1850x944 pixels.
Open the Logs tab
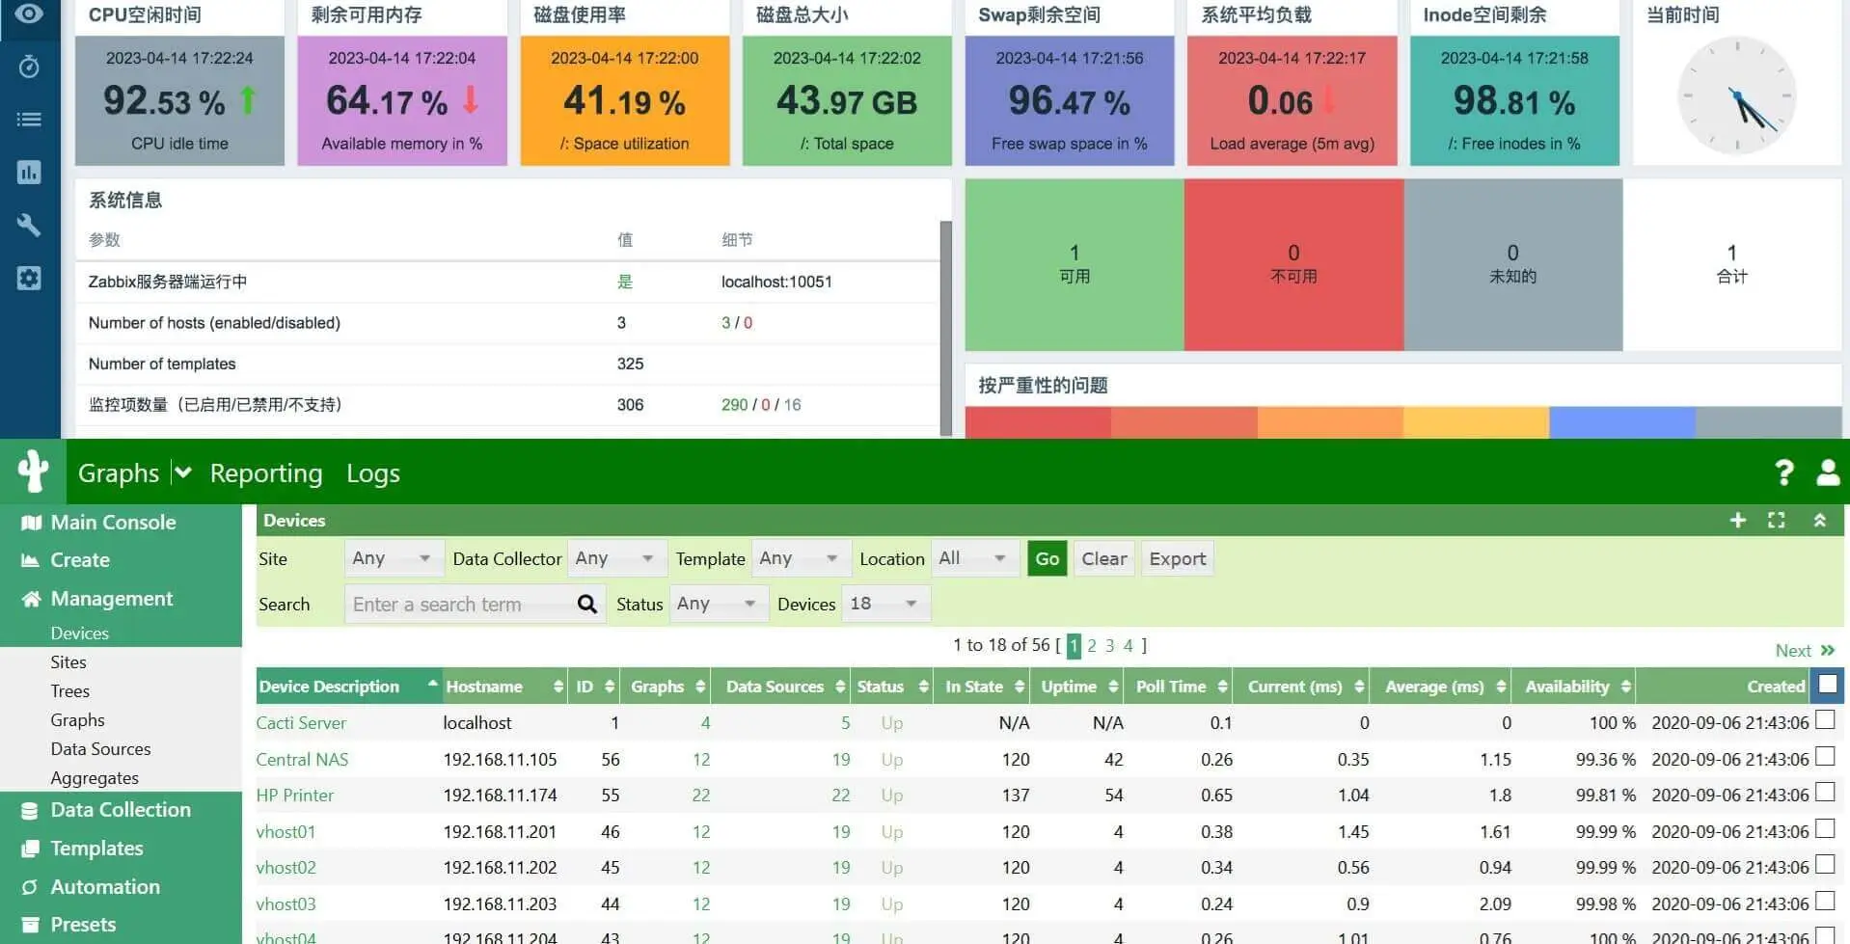click(x=372, y=473)
